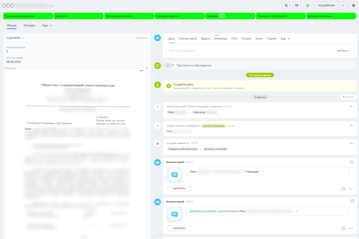Set stage Доработка
Screen dimensions: 359x239
[79, 16]
